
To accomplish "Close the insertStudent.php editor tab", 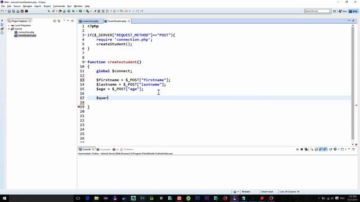I will pos(129,21).
